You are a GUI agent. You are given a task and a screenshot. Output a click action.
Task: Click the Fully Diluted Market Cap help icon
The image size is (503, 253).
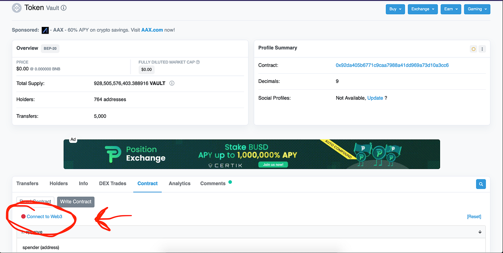coord(198,62)
